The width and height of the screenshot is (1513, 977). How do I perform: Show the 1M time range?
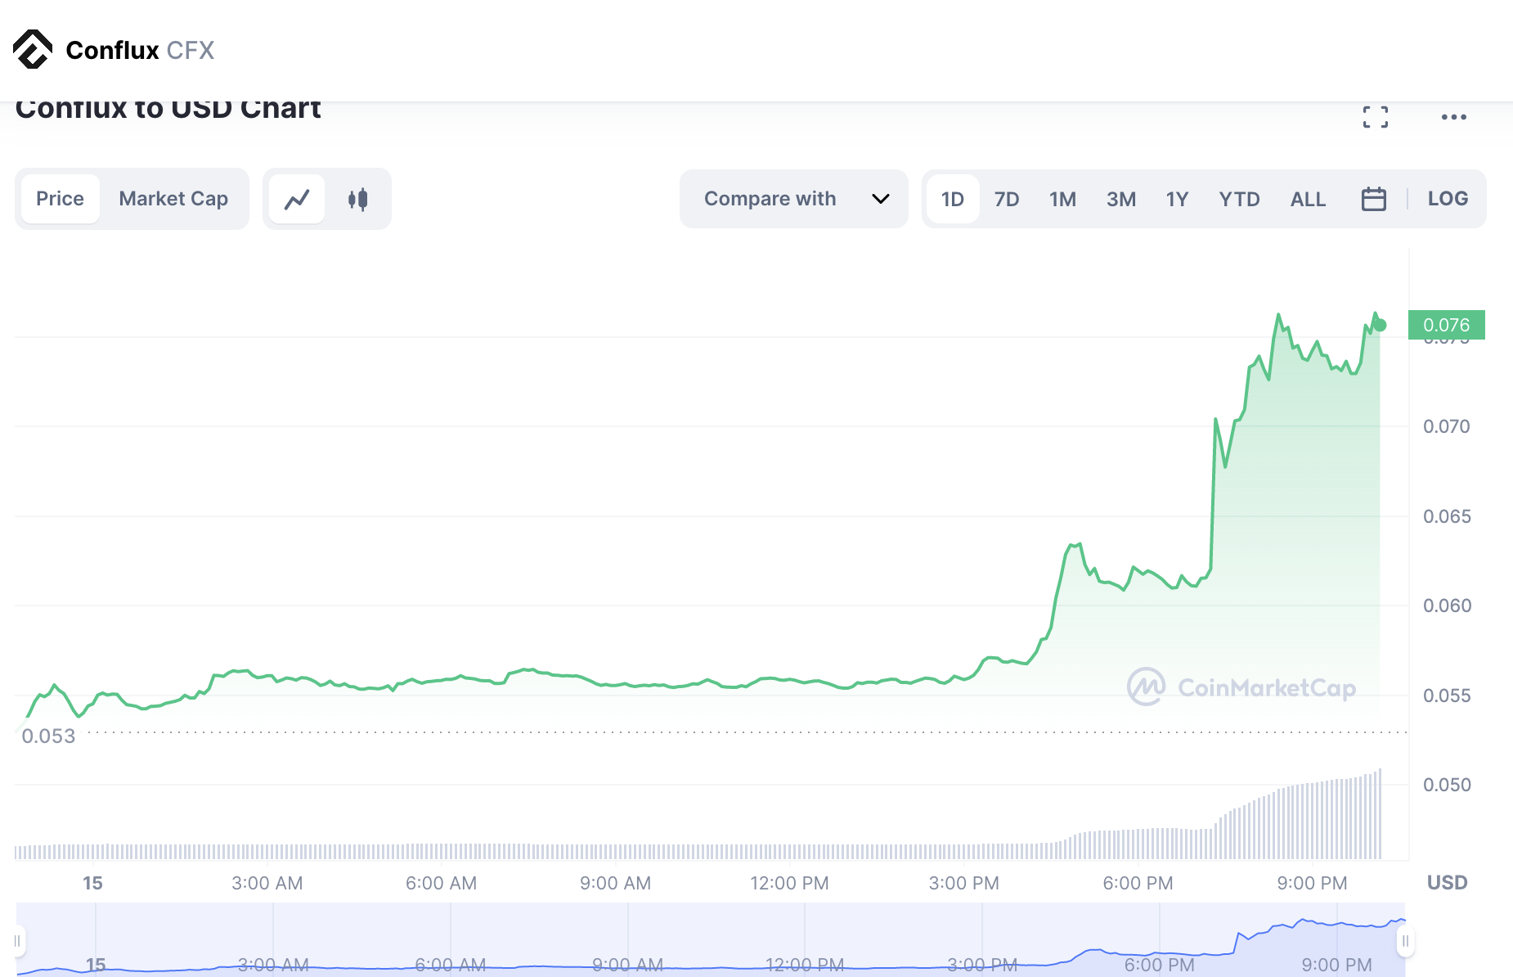point(1062,199)
